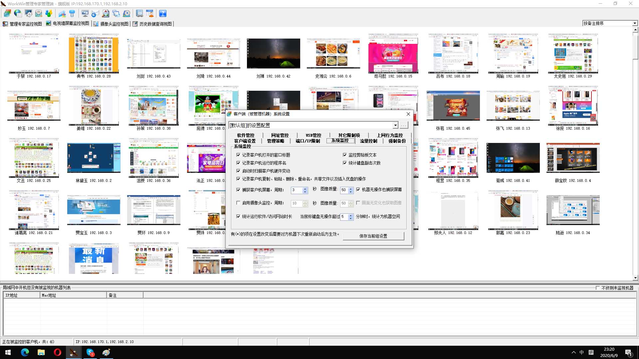
Task: Open the blue question mark help icon
Action: [x=162, y=13]
